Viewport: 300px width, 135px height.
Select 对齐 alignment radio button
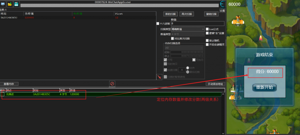pyautogui.click(x=188, y=68)
